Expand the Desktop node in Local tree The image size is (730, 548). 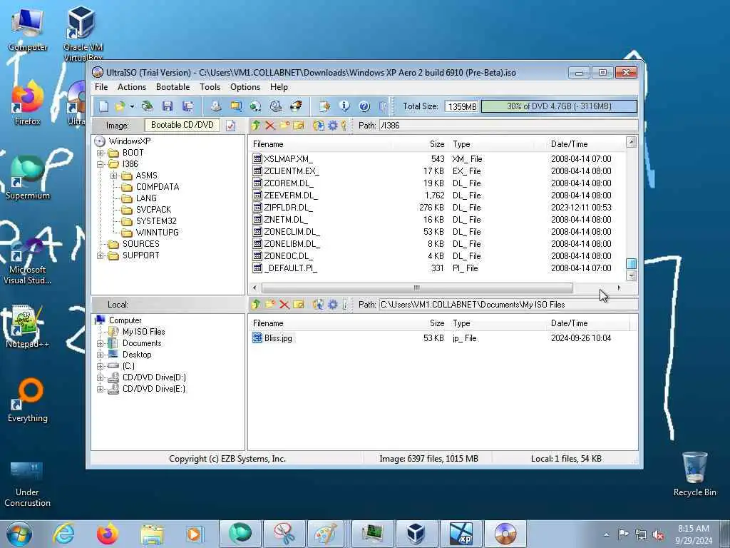(100, 355)
